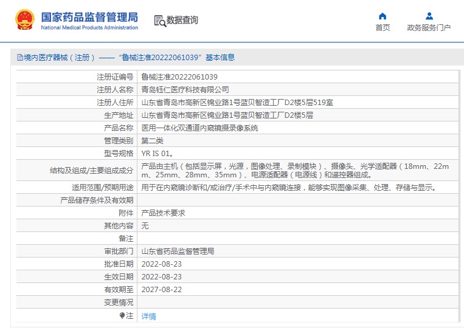Click model value YR IS 01
464x328 pixels.
point(157,154)
